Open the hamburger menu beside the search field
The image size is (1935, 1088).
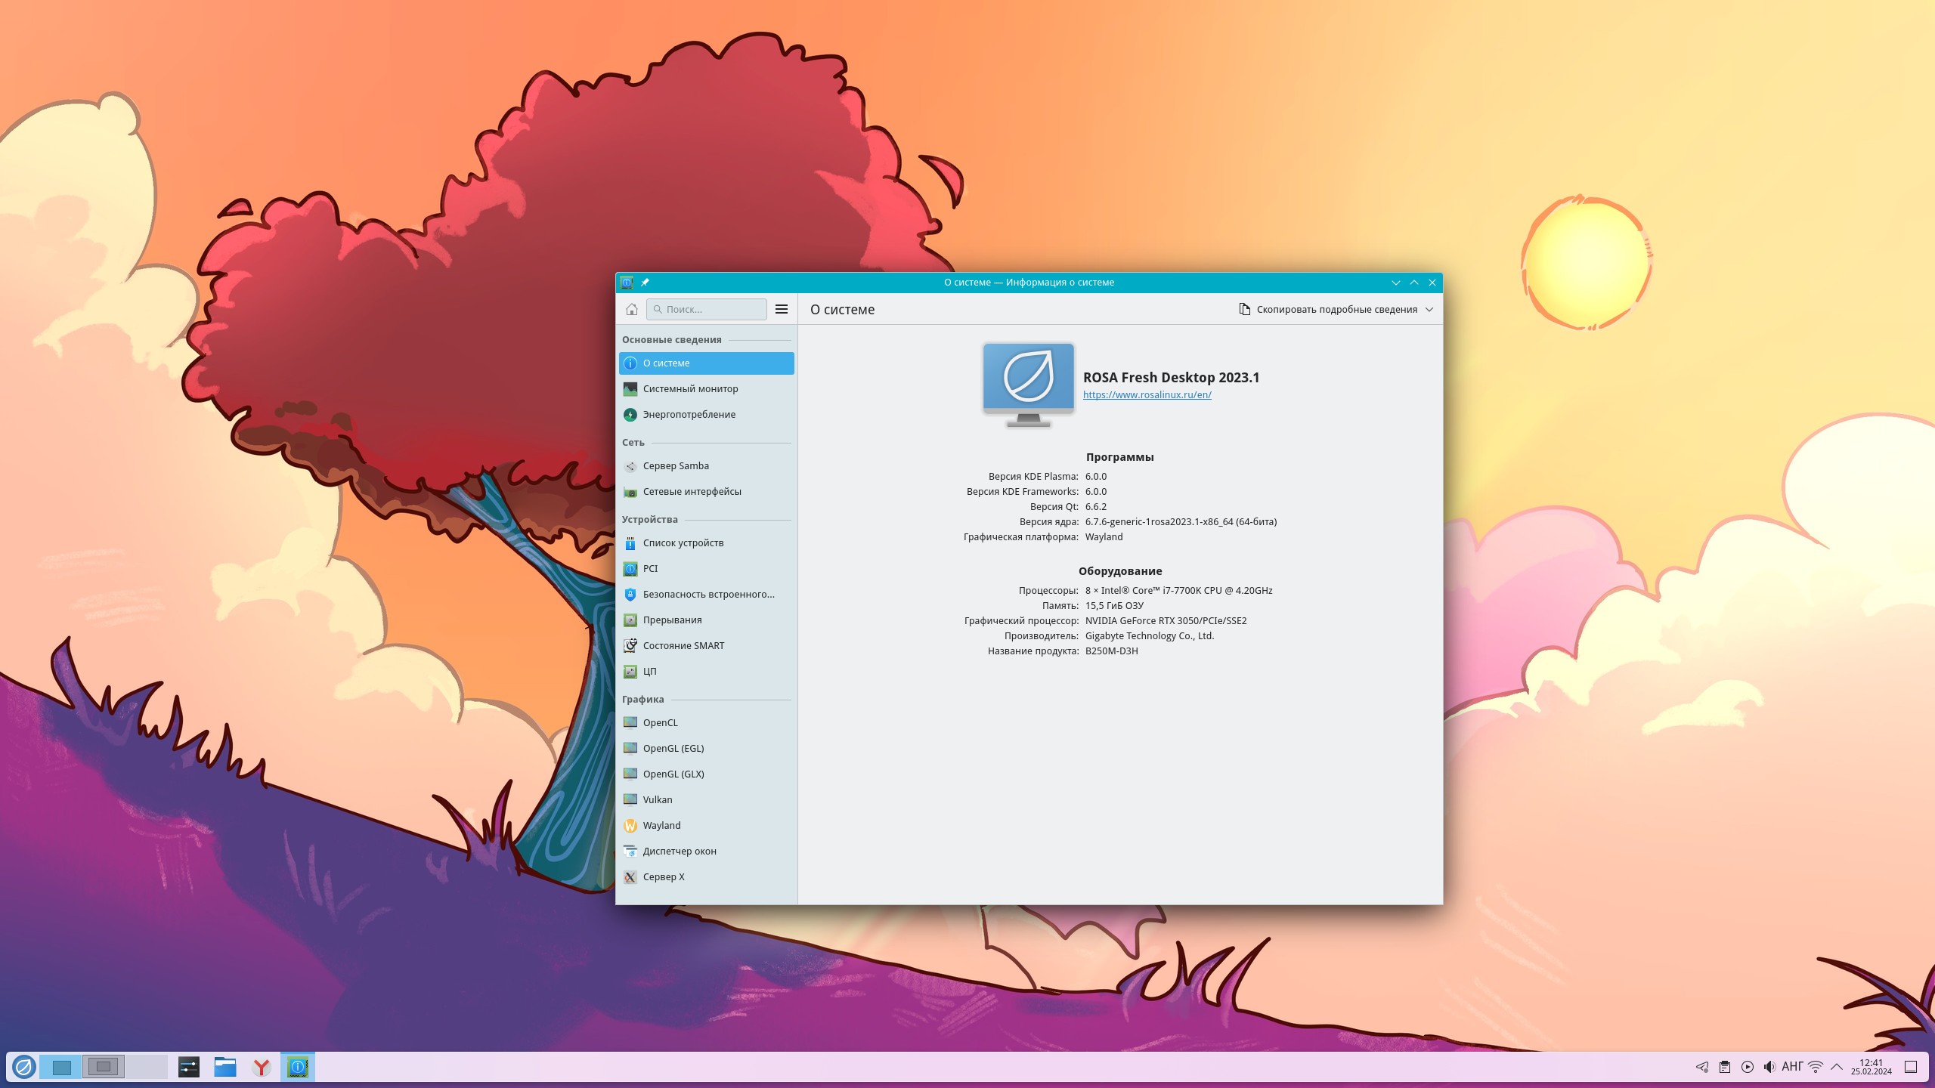[x=782, y=309]
